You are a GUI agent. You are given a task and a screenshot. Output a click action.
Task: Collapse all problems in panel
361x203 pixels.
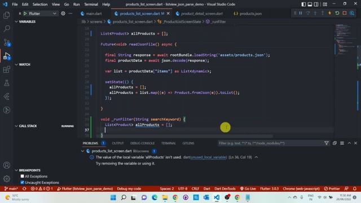[334, 143]
